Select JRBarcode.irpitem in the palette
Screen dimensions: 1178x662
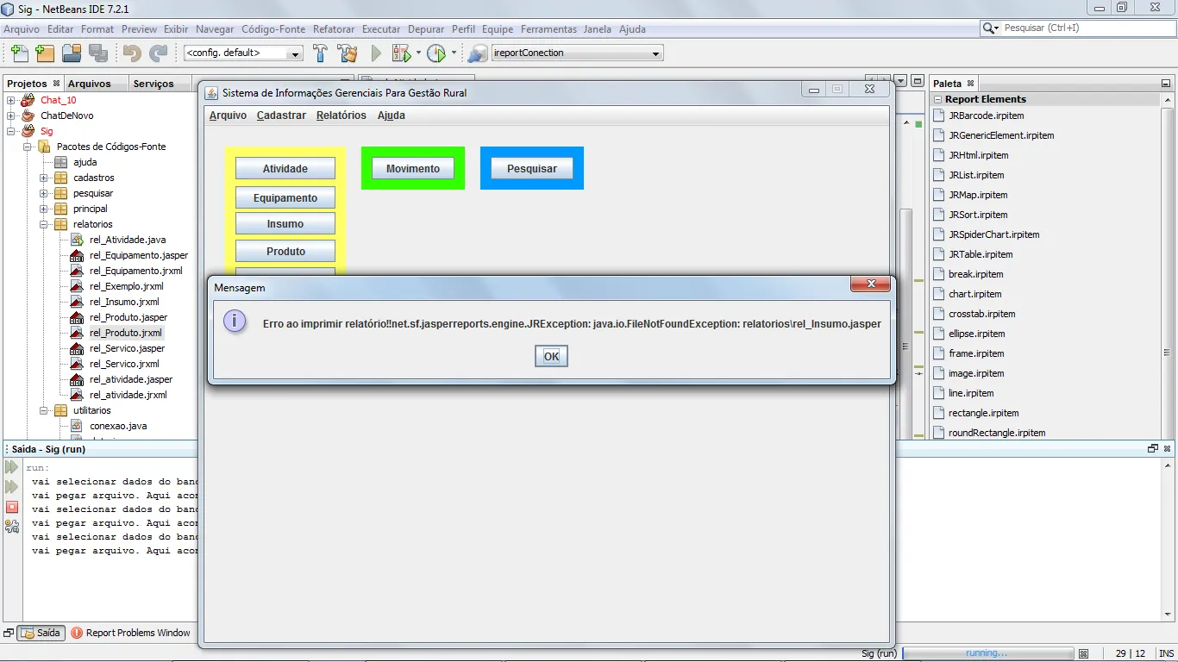coord(987,116)
